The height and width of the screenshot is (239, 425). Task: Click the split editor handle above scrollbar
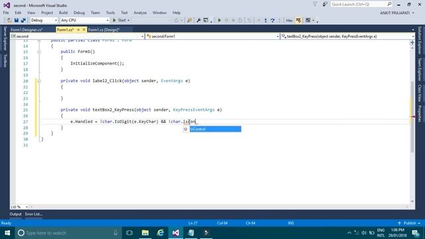(412, 42)
